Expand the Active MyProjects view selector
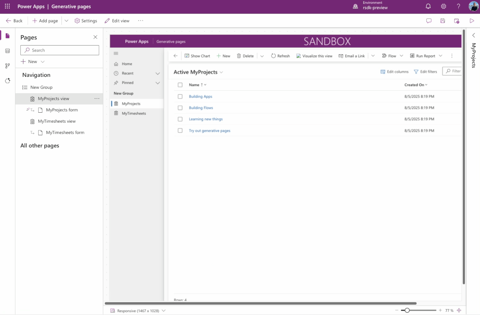The height and width of the screenshot is (315, 480). [221, 72]
